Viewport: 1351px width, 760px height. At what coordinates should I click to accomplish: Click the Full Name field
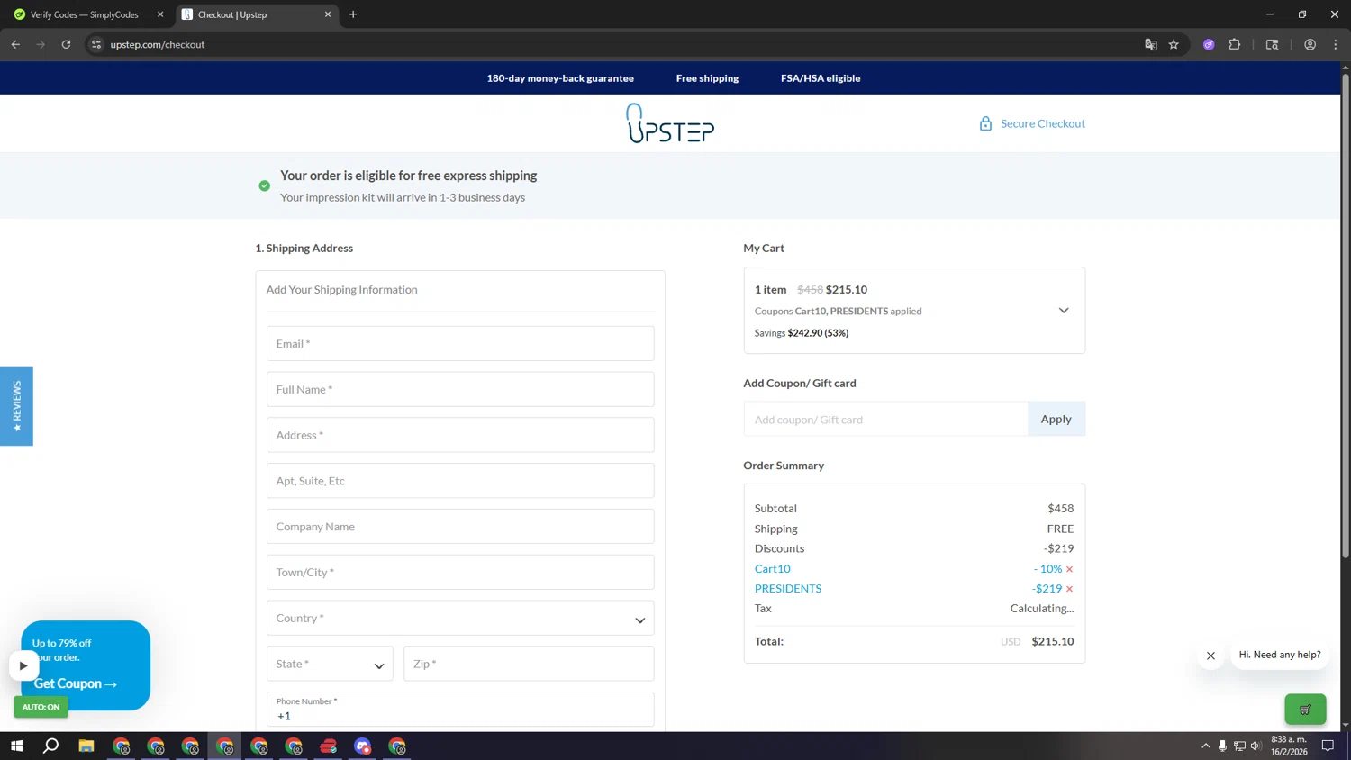460,390
